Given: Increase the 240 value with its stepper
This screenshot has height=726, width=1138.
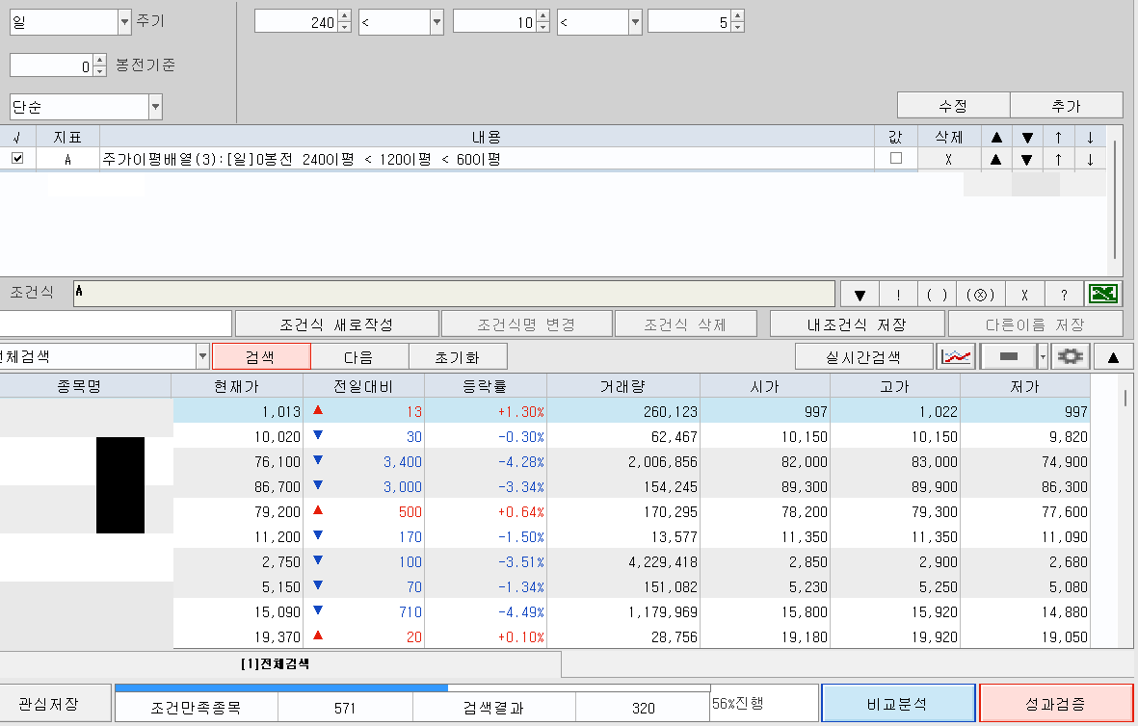Looking at the screenshot, I should click(345, 16).
